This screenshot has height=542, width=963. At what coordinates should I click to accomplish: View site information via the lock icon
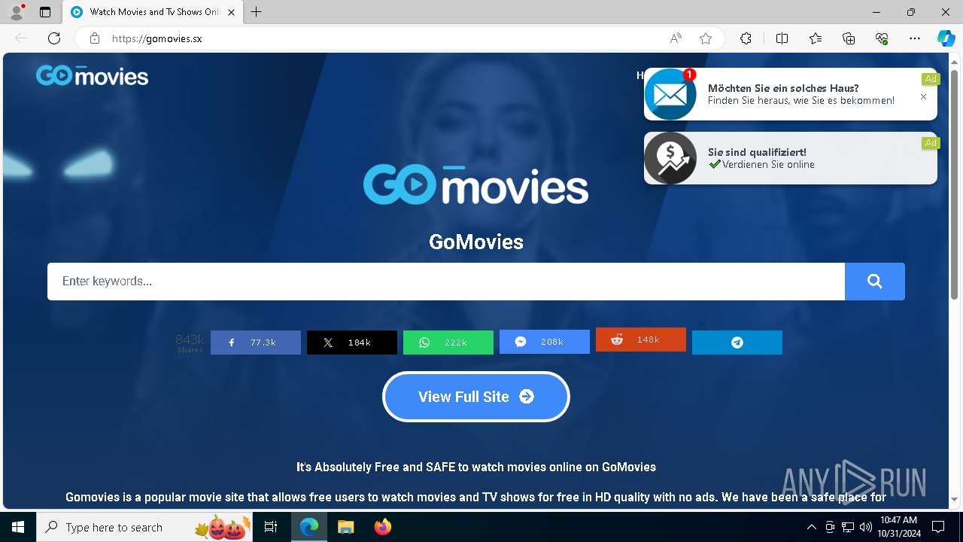click(x=95, y=38)
